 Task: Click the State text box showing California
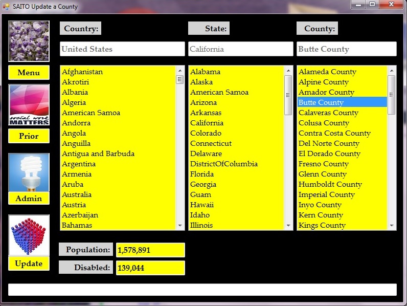(x=240, y=49)
